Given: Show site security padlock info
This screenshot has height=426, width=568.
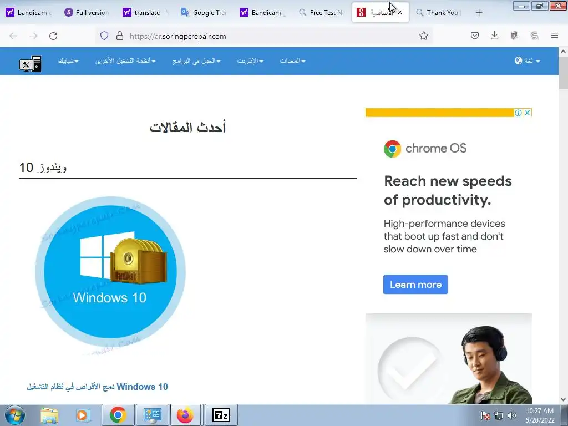Looking at the screenshot, I should (120, 36).
